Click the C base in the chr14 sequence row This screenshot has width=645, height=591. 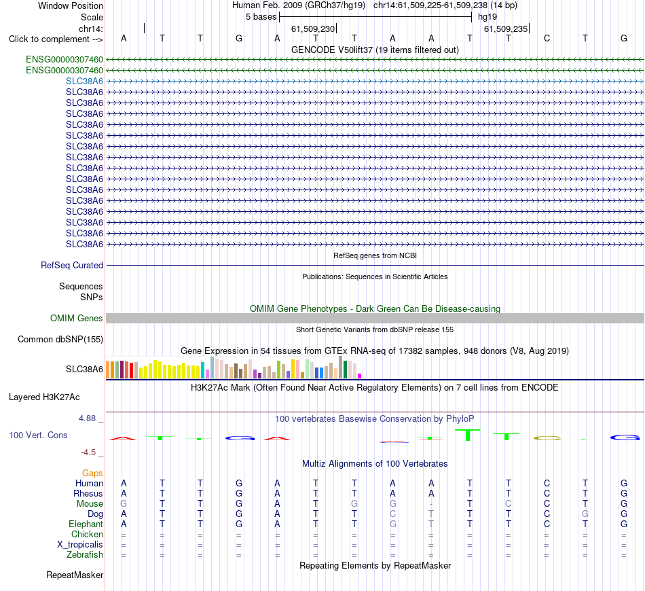[547, 38]
